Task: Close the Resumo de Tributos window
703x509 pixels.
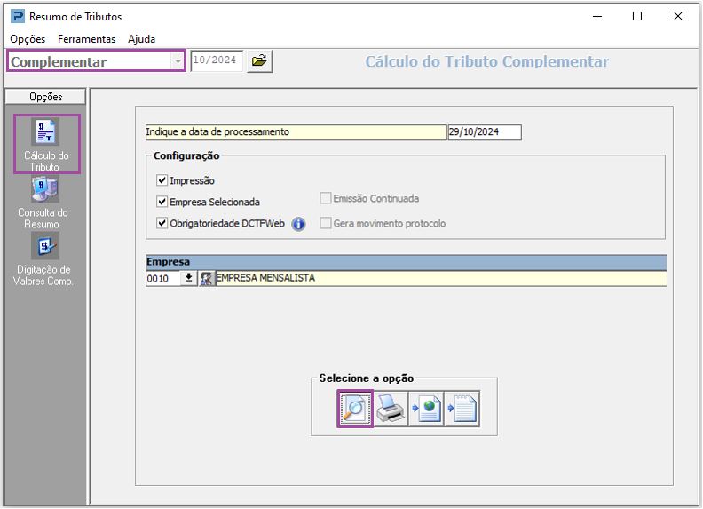Action: (x=678, y=17)
